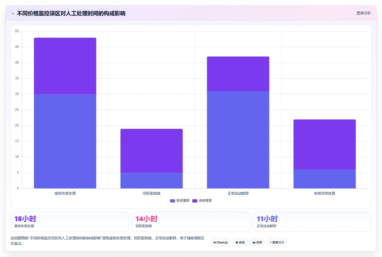Click the y-axis value 25
The height and width of the screenshot is (257, 382).
pyautogui.click(x=17, y=110)
